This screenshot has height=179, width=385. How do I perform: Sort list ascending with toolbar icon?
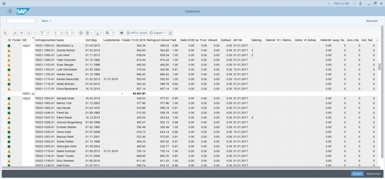[15, 33]
